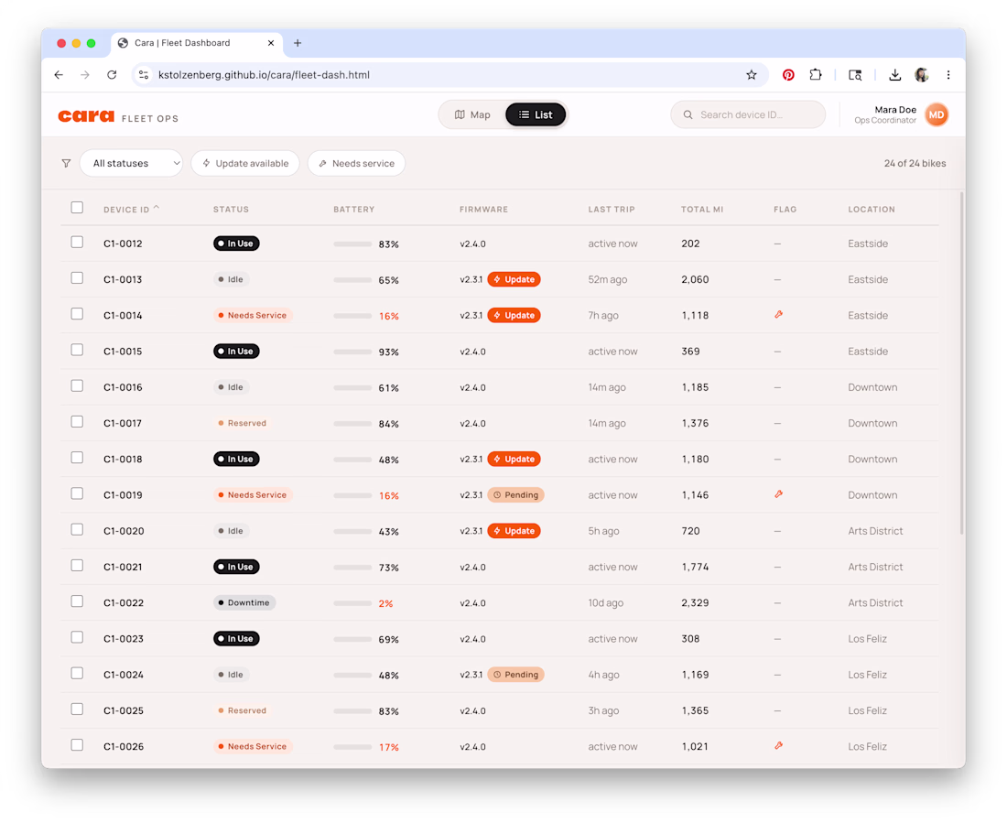Open the browser downloads icon
1007x823 pixels.
[x=894, y=75]
